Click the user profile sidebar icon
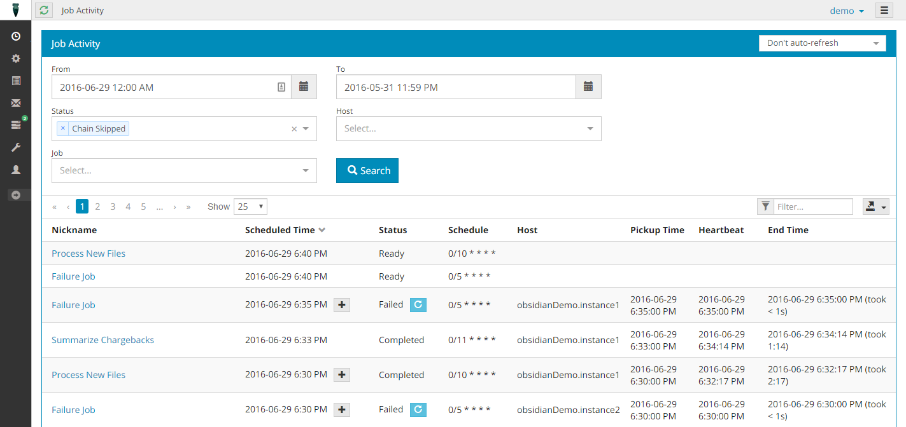Image resolution: width=906 pixels, height=427 pixels. pyautogui.click(x=16, y=170)
